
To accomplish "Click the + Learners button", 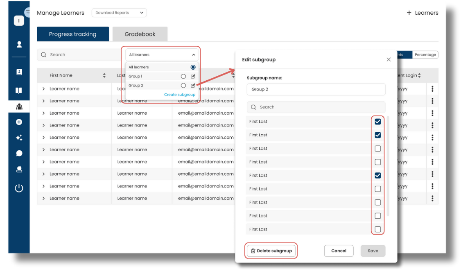I will [x=423, y=13].
